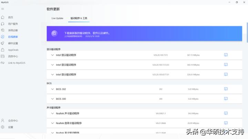Screen dimensions: 248x139
Task: Click version value 302 in BIOS row
Action: tap(161, 89)
